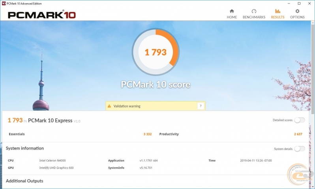Click the Productivity label

coord(169,134)
